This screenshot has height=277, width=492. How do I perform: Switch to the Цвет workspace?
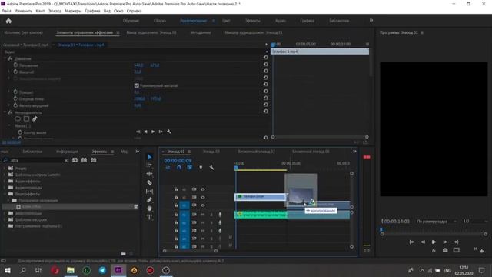coord(226,21)
